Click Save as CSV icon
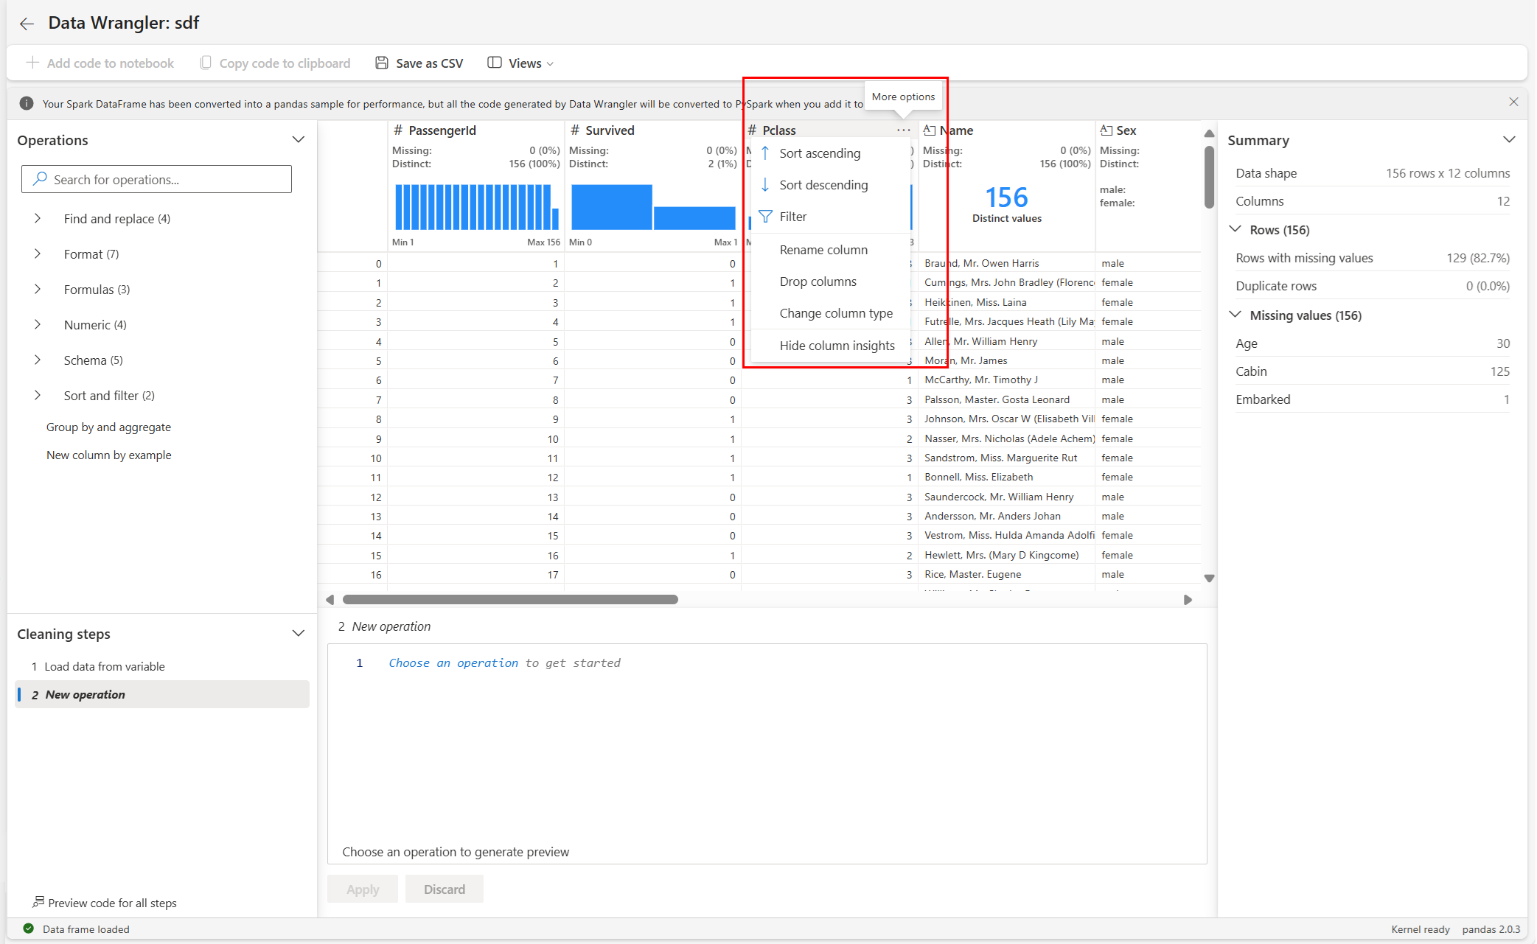This screenshot has width=1537, height=944. (x=381, y=63)
